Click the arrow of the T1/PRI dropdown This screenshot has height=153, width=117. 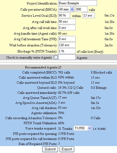point(89,128)
